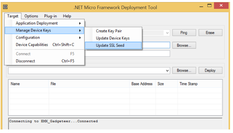This screenshot has height=133, width=233.
Task: Maximize the Deployment Tool window
Action: pyautogui.click(x=209, y=6)
